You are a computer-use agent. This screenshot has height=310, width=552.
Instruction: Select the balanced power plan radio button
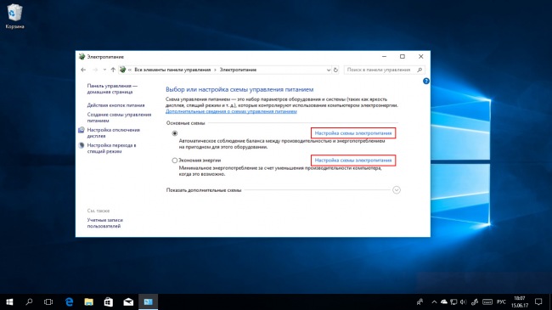pos(175,133)
